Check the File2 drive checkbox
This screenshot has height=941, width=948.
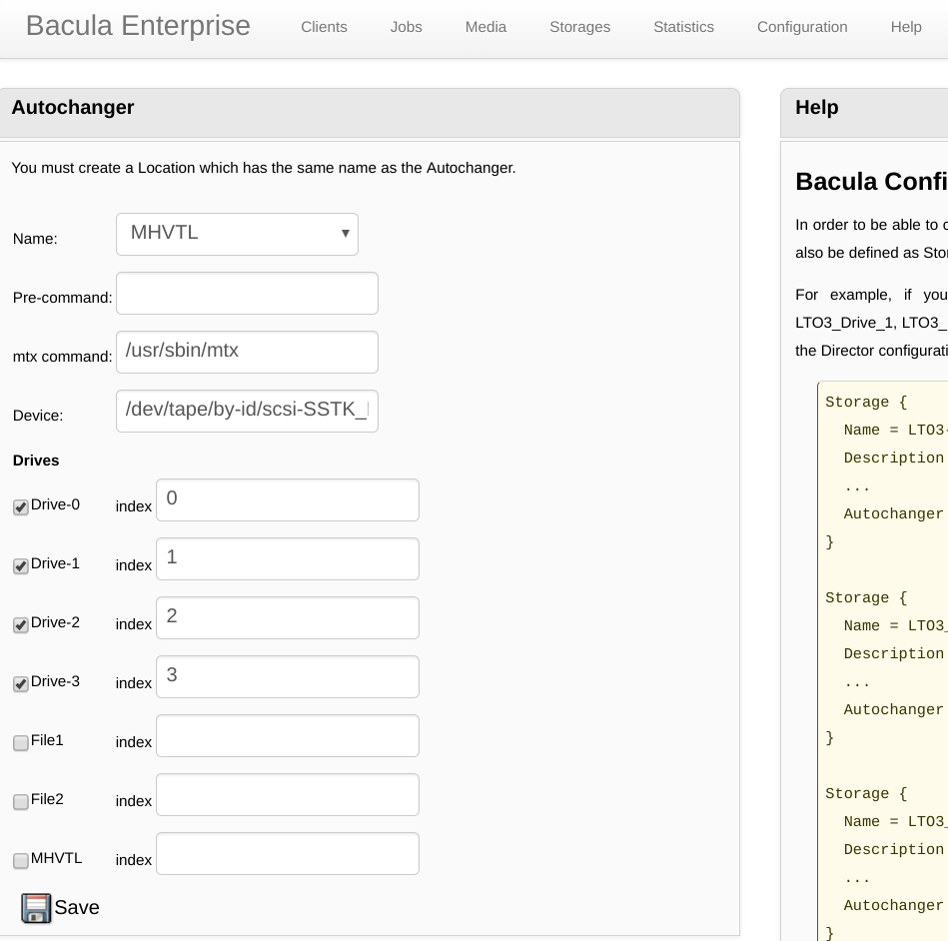(21, 801)
